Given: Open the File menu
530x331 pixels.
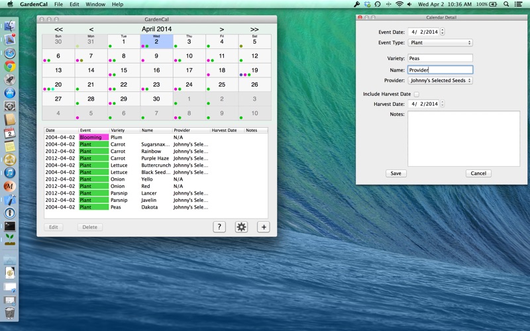Looking at the screenshot, I should (x=58, y=4).
